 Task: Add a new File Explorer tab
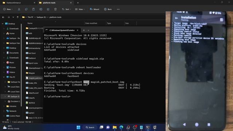coord(78,3)
